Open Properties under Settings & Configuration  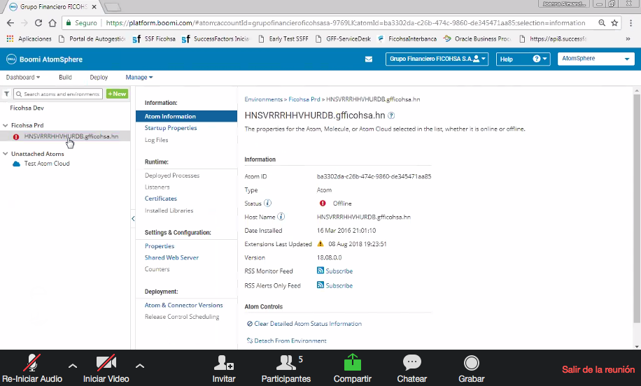pos(160,246)
